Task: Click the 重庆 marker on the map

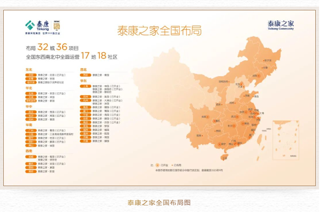Action: pyautogui.click(x=214, y=121)
